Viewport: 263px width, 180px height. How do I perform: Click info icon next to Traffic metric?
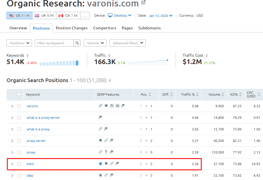coord(109,55)
